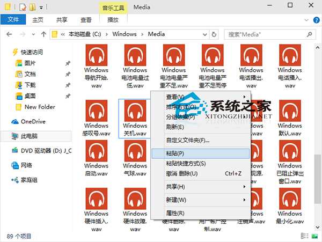The width and height of the screenshot is (322, 242).
Task: Switch to large icons view
Action: [314, 236]
